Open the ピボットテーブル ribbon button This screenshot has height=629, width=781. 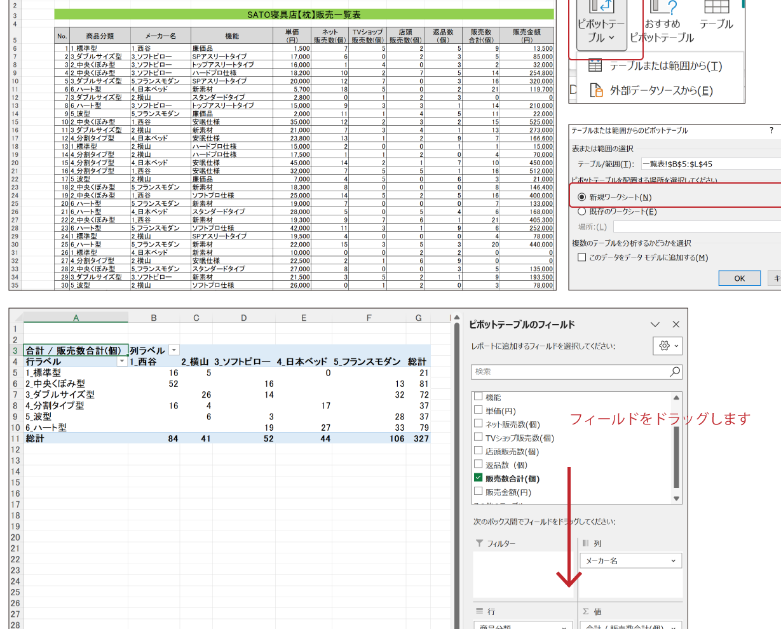(x=601, y=24)
